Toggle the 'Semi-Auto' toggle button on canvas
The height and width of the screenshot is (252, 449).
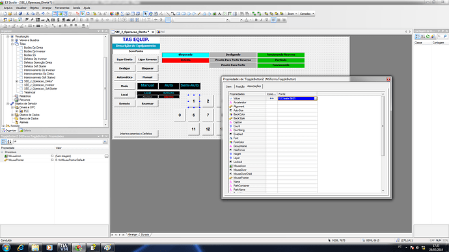[x=190, y=86]
